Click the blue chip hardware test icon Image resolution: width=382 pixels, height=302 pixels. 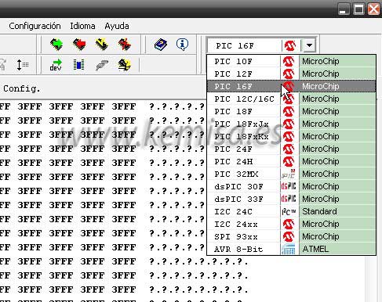point(78,65)
